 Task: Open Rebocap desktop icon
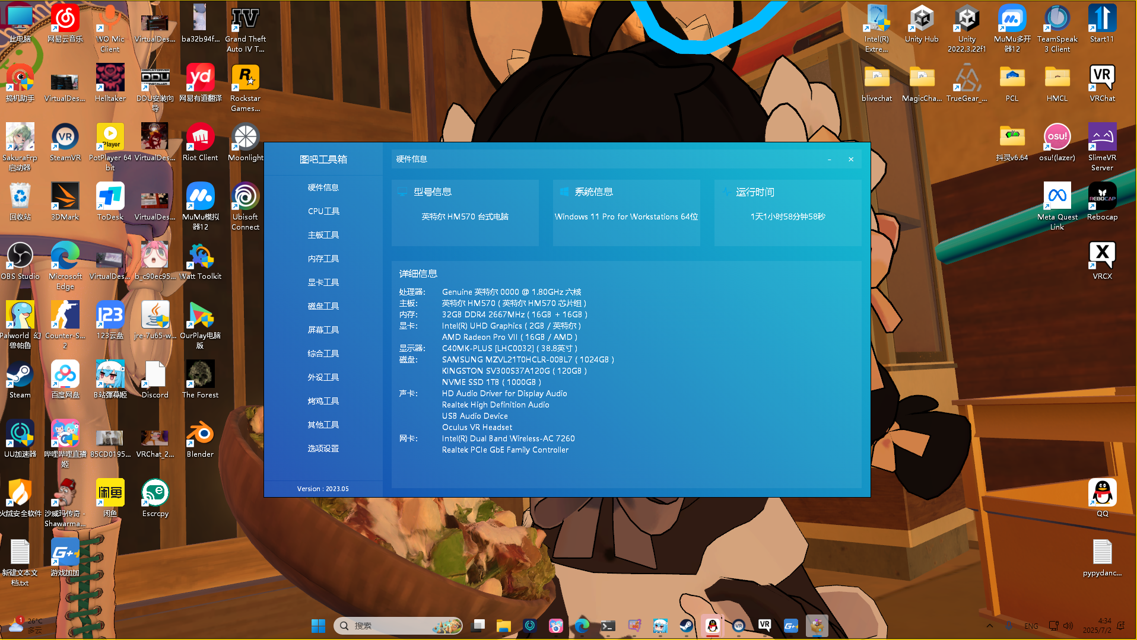point(1102,202)
